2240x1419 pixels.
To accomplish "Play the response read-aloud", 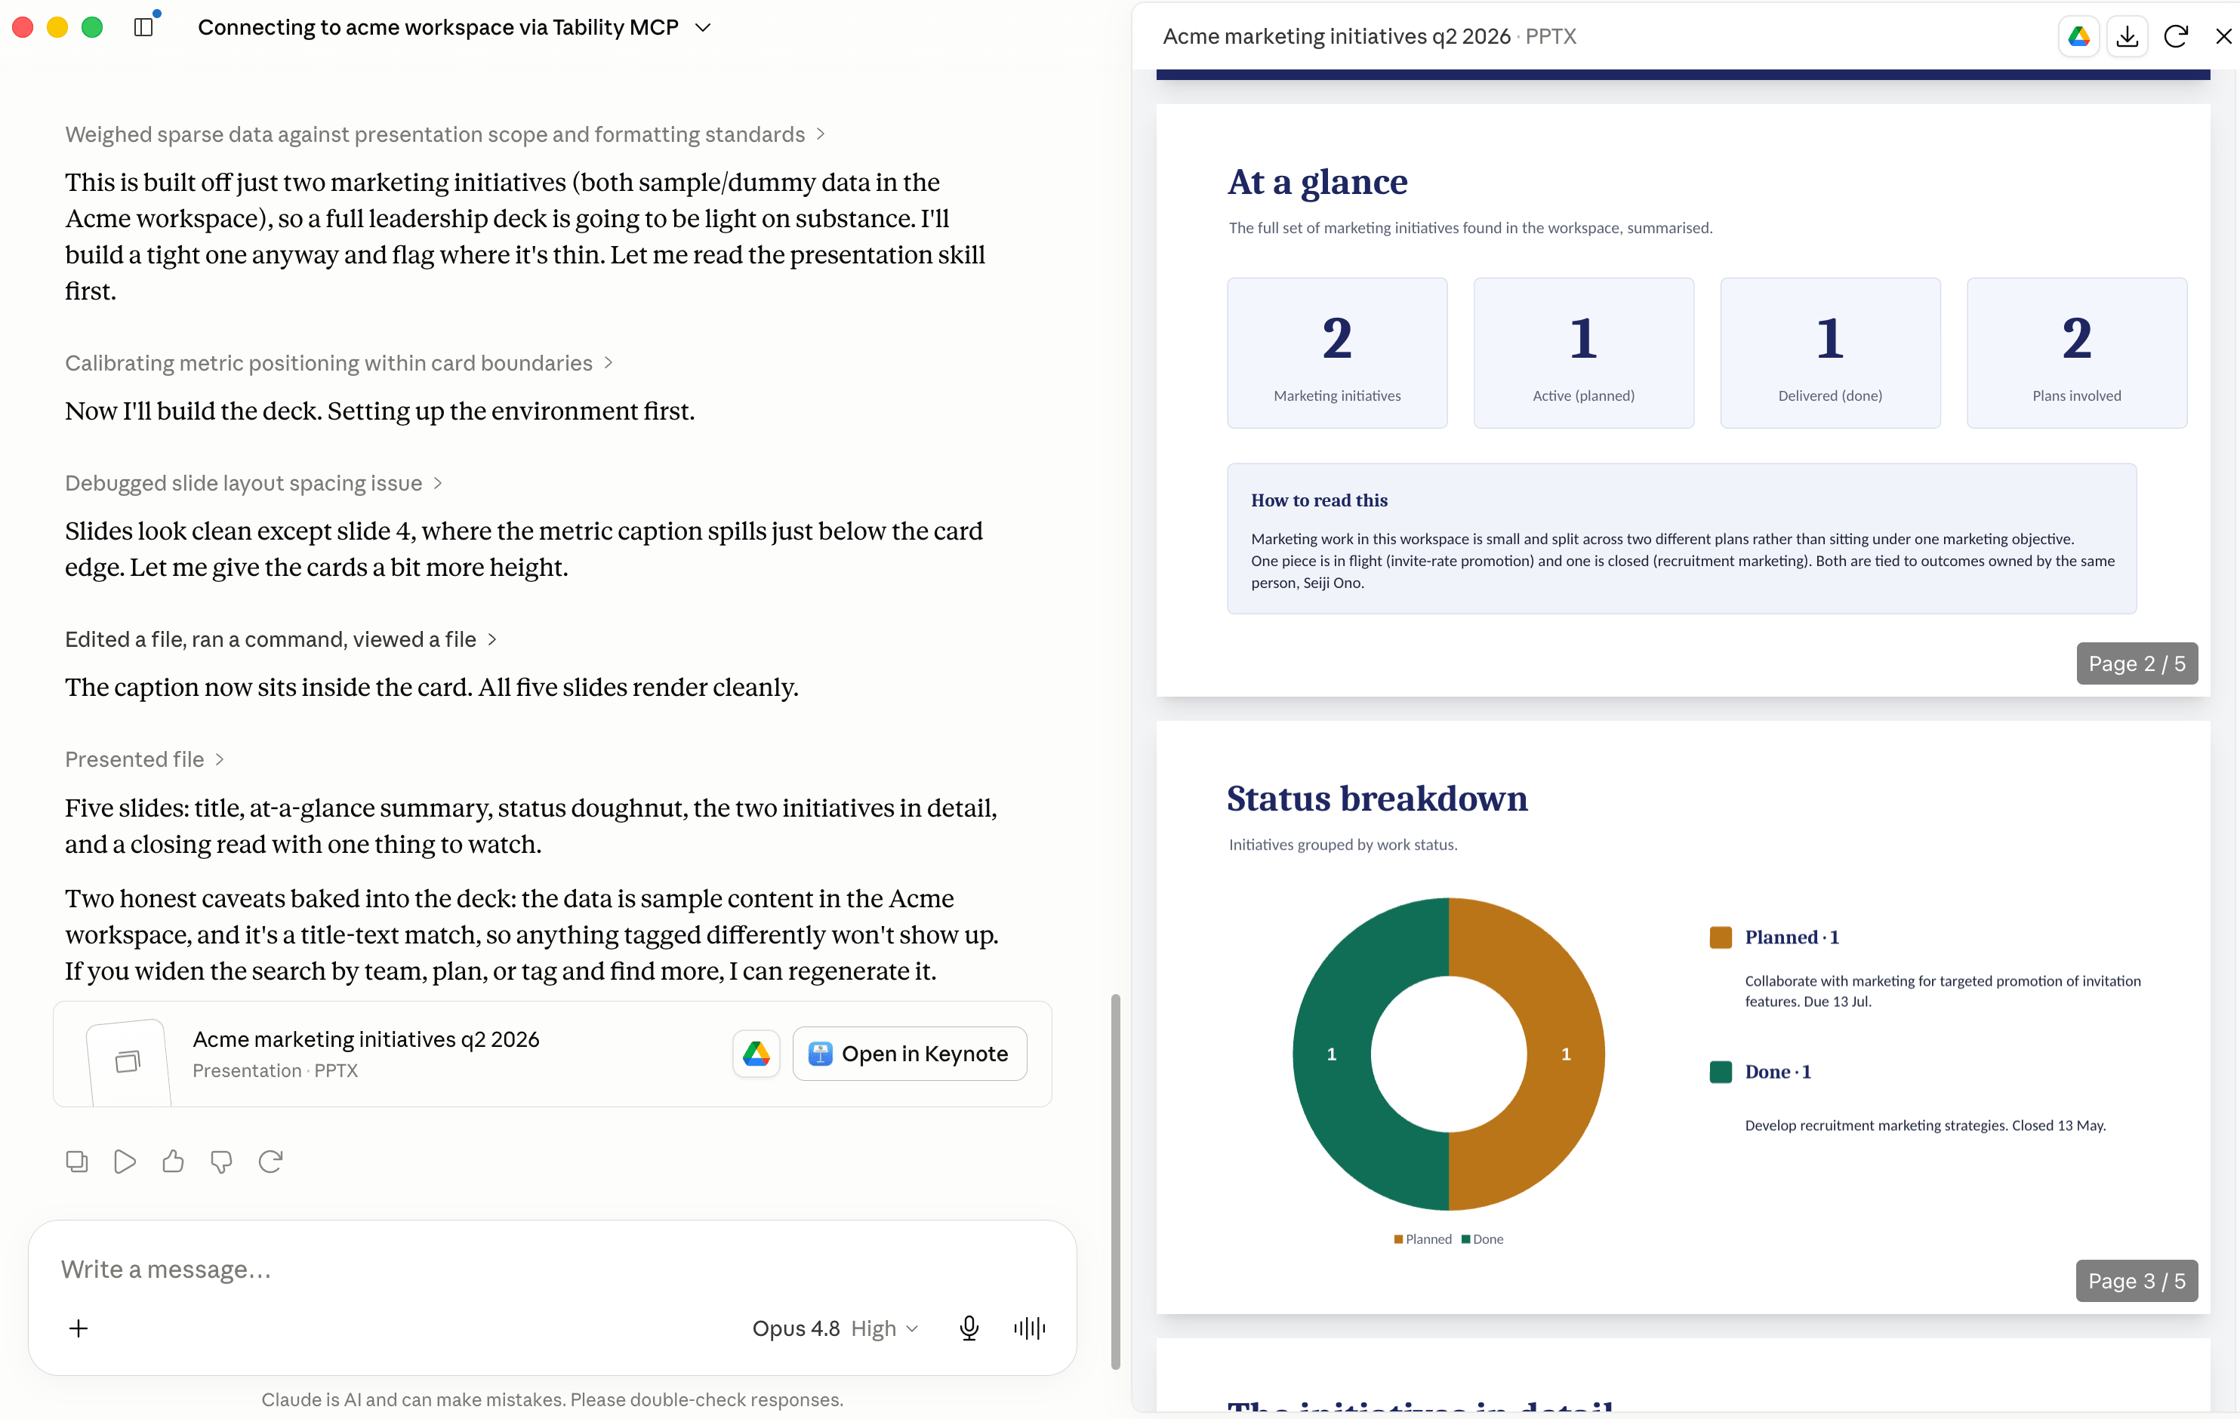I will pyautogui.click(x=125, y=1162).
